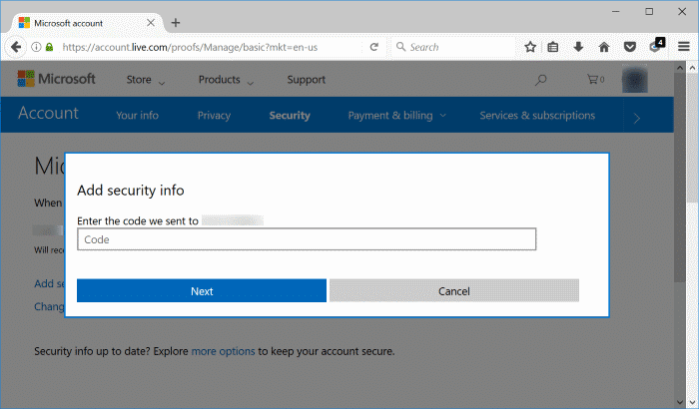Click the Microsoft logo
Image resolution: width=699 pixels, height=409 pixels.
coord(56,79)
